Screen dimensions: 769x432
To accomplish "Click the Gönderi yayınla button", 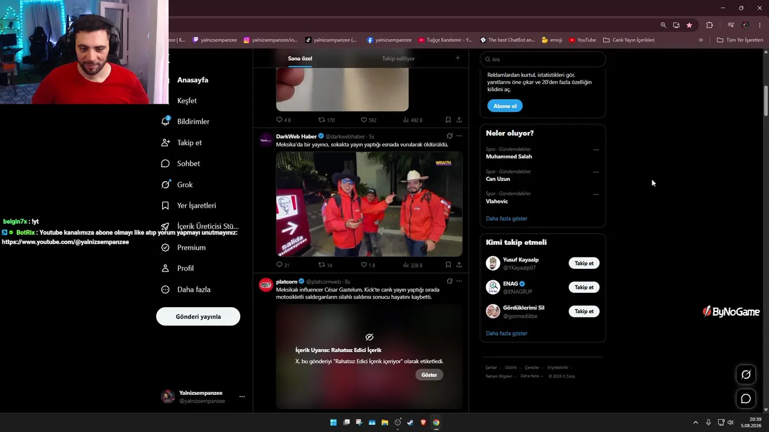I will point(198,316).
